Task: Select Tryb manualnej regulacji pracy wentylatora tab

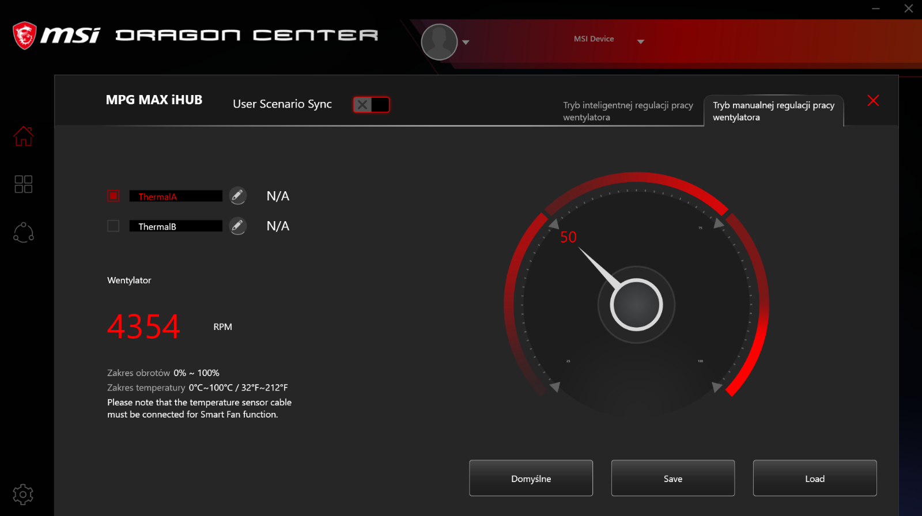Action: pyautogui.click(x=774, y=111)
